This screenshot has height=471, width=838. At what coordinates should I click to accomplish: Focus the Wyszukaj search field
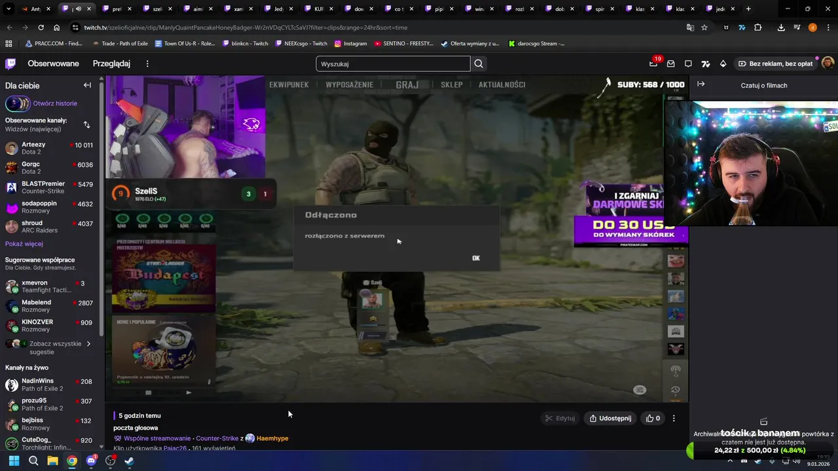[393, 63]
